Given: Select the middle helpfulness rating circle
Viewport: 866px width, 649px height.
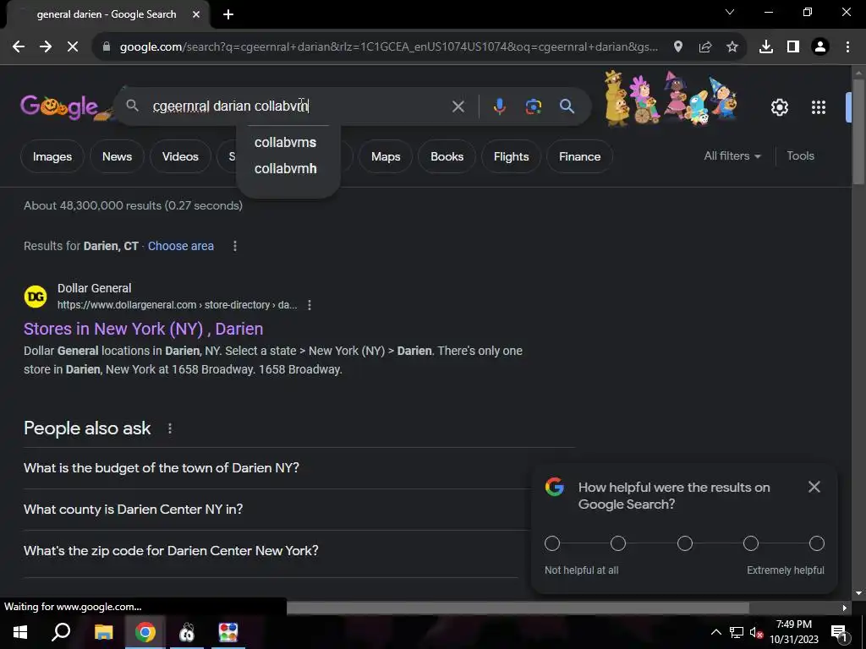Looking at the screenshot, I should coord(685,543).
